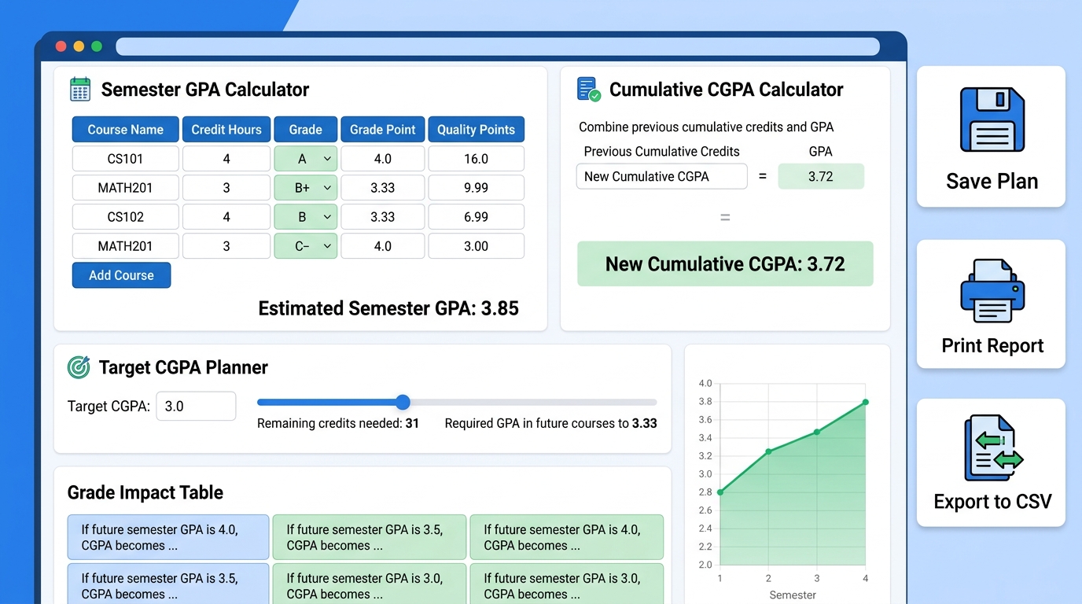
Task: Click the Save Plan floppy disk icon
Action: coord(992,120)
